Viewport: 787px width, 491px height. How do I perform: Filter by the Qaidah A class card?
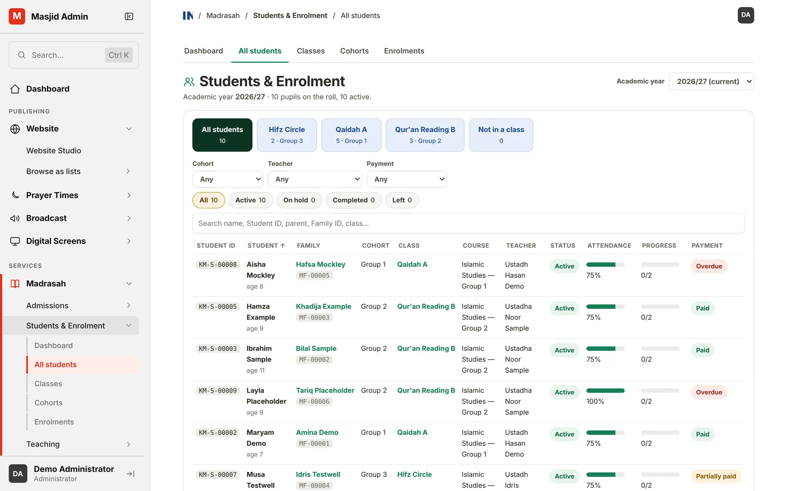(x=351, y=135)
